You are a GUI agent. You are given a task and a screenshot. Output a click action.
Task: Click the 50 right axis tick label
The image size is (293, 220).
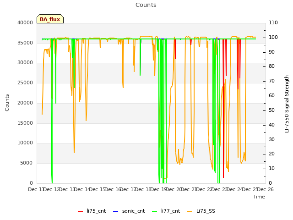[271, 110]
